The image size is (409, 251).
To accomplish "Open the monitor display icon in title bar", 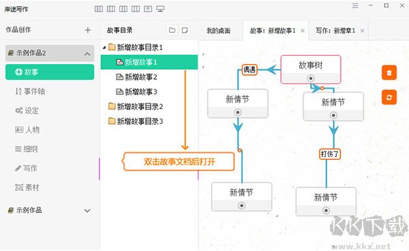I will [160, 9].
